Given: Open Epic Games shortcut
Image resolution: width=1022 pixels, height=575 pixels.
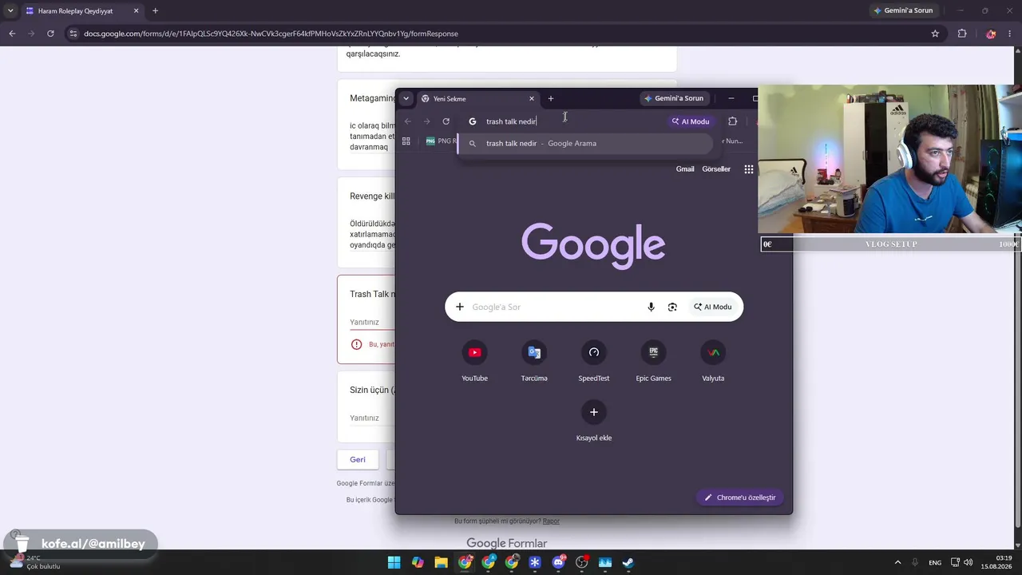Looking at the screenshot, I should pyautogui.click(x=653, y=361).
